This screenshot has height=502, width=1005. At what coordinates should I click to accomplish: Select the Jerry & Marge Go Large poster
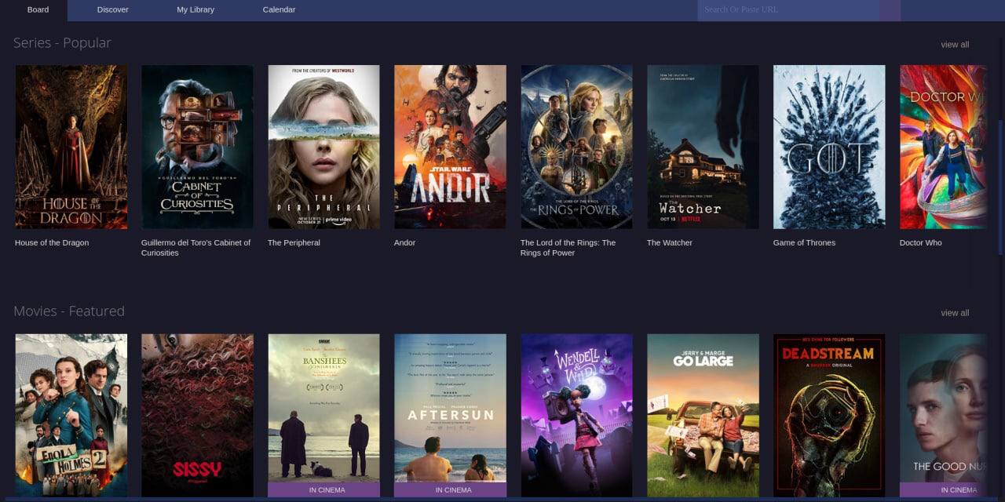[x=703, y=416]
